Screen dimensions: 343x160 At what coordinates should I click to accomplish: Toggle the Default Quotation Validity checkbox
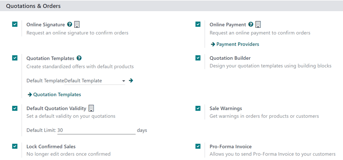15,108
